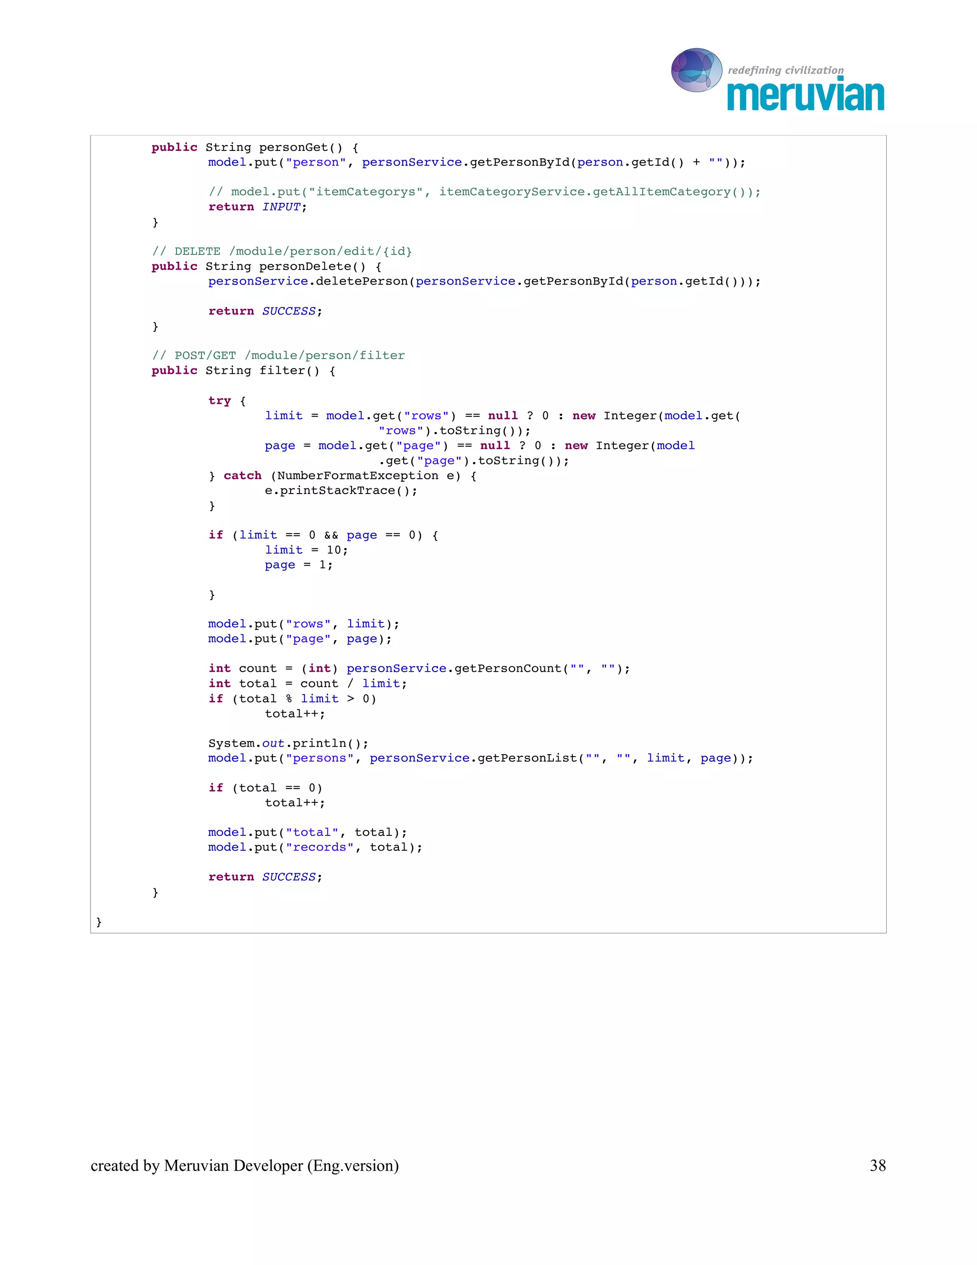
Task: Click the 'limit = 10;' assignment
Action: 306,550
